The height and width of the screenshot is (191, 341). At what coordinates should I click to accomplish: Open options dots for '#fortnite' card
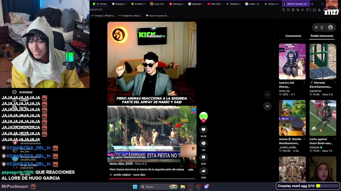(x=335, y=83)
